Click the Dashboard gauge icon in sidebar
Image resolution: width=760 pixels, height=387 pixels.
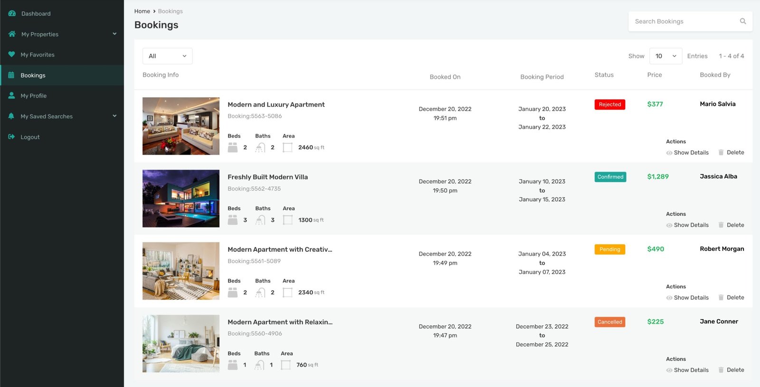tap(12, 14)
